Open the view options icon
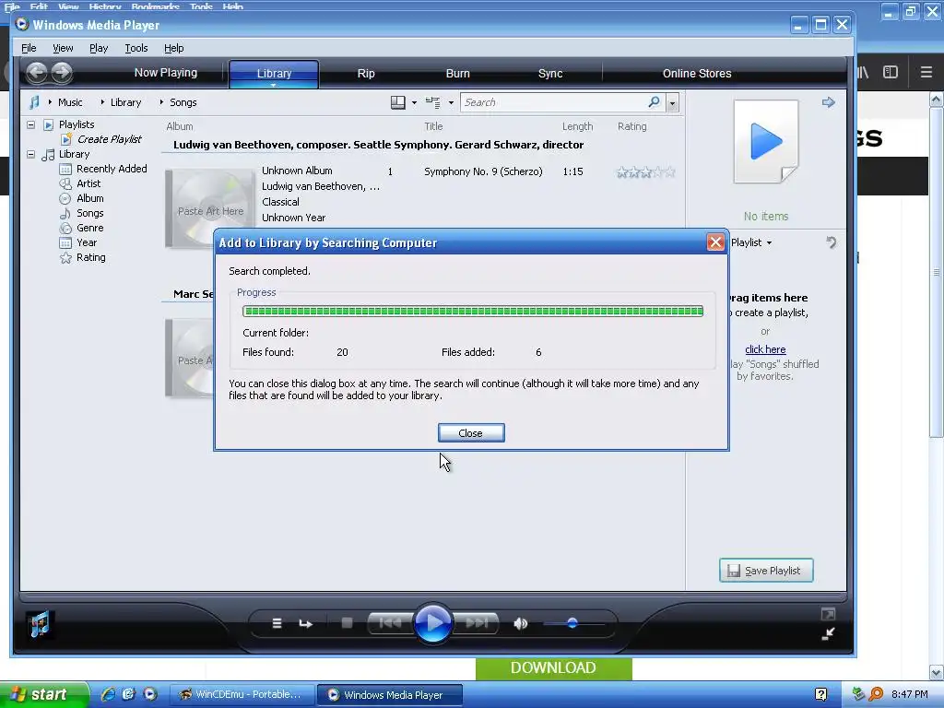The height and width of the screenshot is (708, 944). point(433,102)
